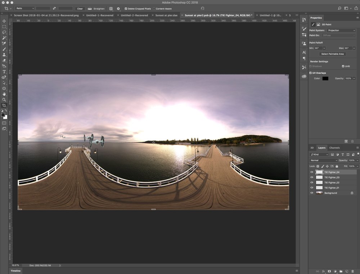Open the Max paint falloff dropdown
Screen dimensions: 360x274
[x=354, y=48]
